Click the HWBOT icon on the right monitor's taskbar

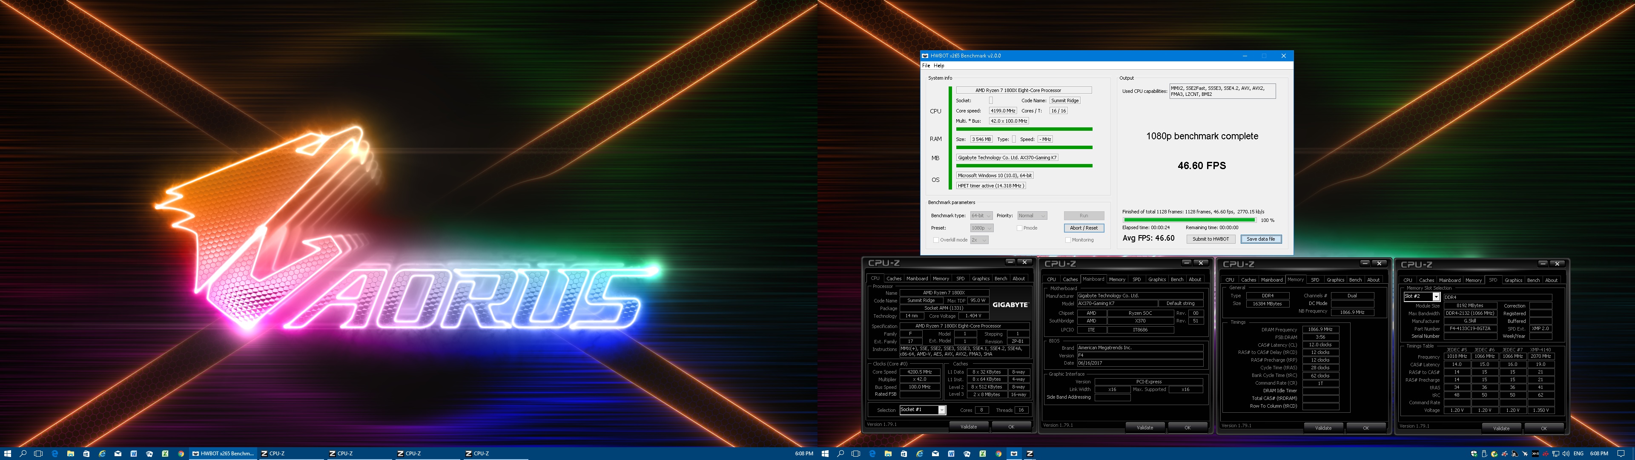click(1014, 454)
